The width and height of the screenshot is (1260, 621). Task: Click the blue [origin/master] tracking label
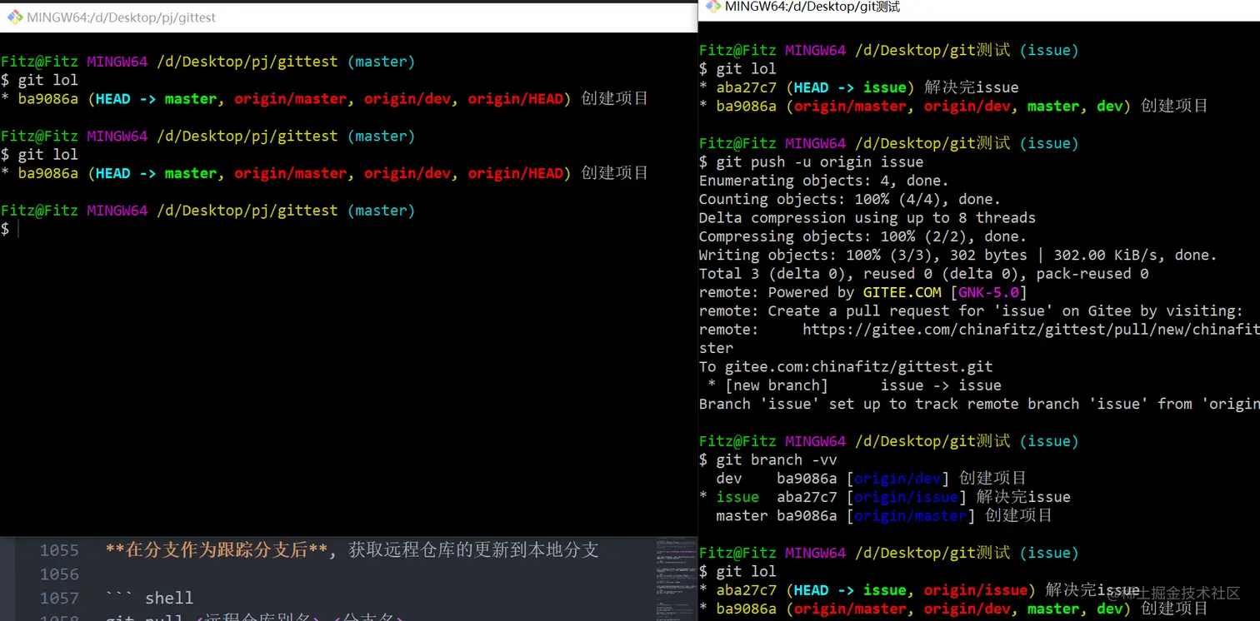point(911,516)
